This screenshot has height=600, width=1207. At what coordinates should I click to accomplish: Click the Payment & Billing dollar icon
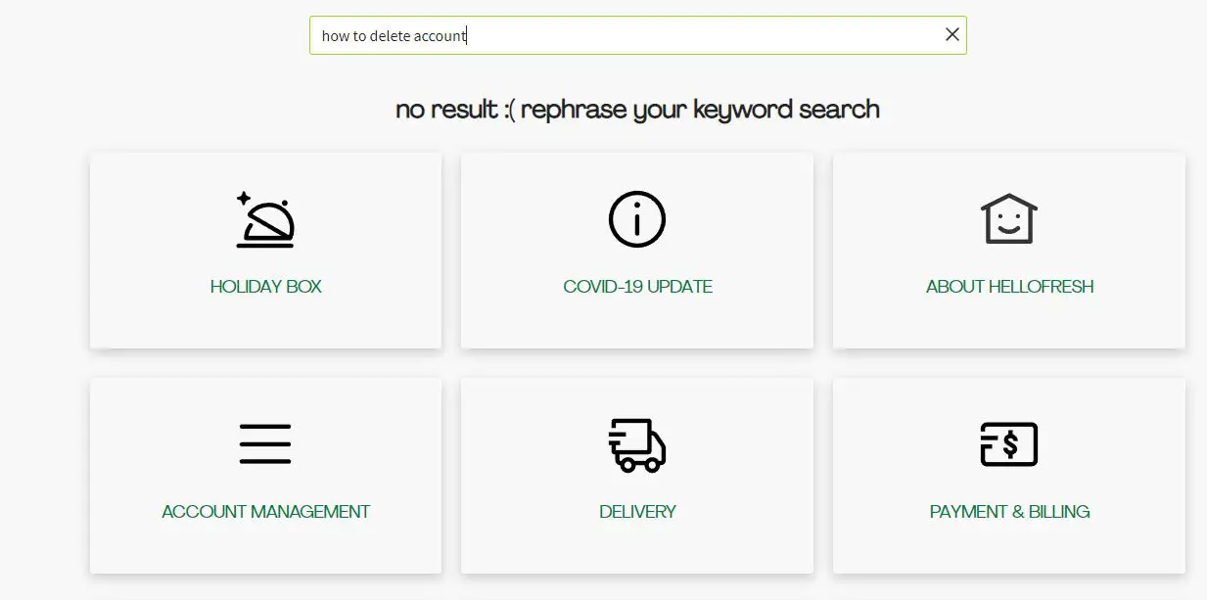[x=1008, y=444]
